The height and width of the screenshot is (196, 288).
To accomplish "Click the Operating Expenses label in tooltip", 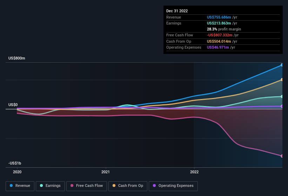I will click(x=184, y=47).
